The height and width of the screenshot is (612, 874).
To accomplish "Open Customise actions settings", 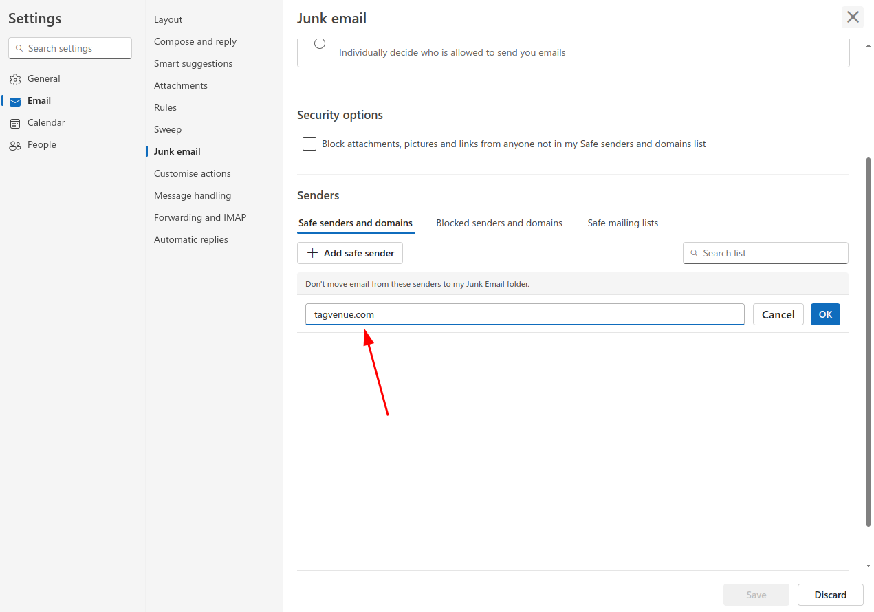I will [x=193, y=173].
